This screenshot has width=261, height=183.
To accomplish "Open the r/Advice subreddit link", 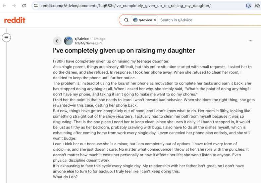I will tap(82, 39).
